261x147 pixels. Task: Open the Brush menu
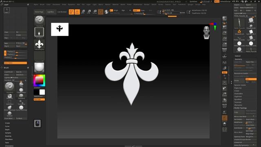pyautogui.click(x=42, y=4)
